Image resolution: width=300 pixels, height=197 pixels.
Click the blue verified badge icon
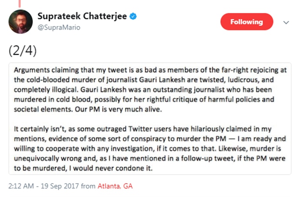point(133,17)
